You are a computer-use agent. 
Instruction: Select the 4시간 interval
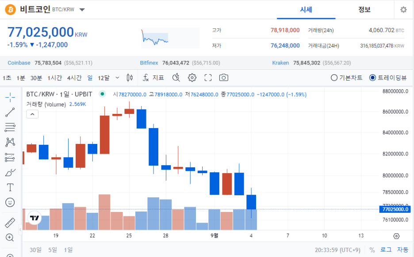(74, 78)
